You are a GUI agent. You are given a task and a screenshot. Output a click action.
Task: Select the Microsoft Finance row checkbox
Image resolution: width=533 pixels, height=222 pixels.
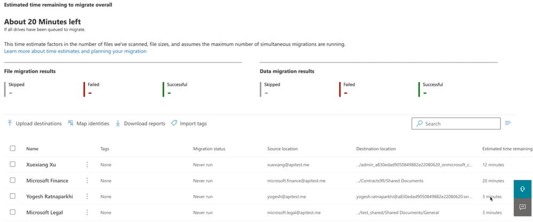(13, 181)
